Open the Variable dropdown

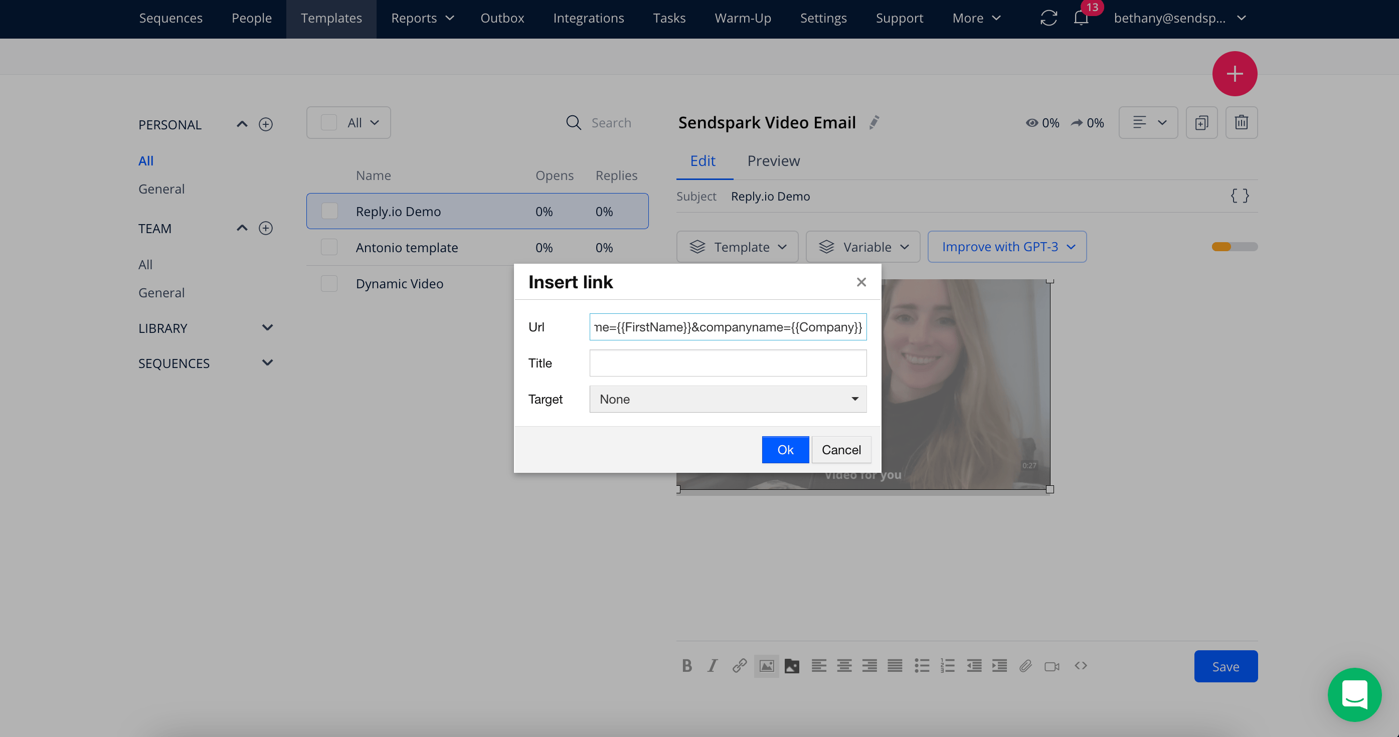point(863,247)
